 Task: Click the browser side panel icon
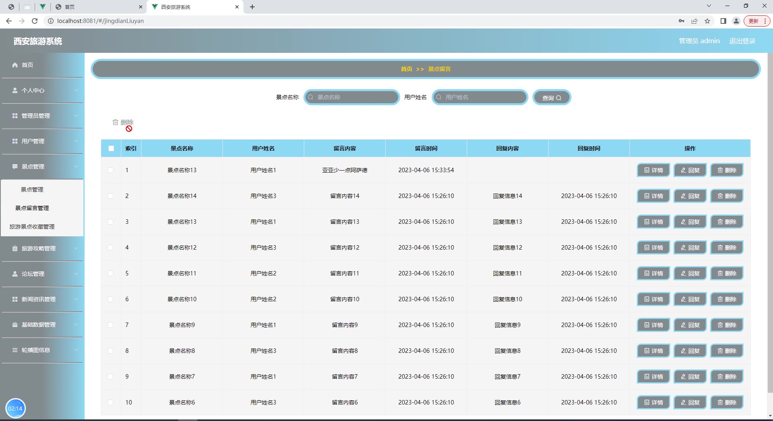click(723, 21)
